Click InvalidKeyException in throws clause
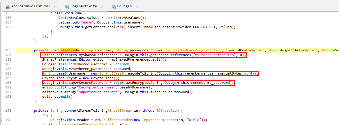The image size is (339, 125). coord(246,50)
